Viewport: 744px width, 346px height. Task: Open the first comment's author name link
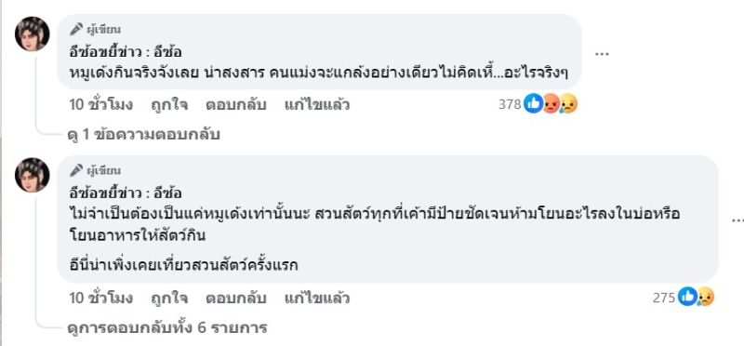pyautogui.click(x=126, y=53)
